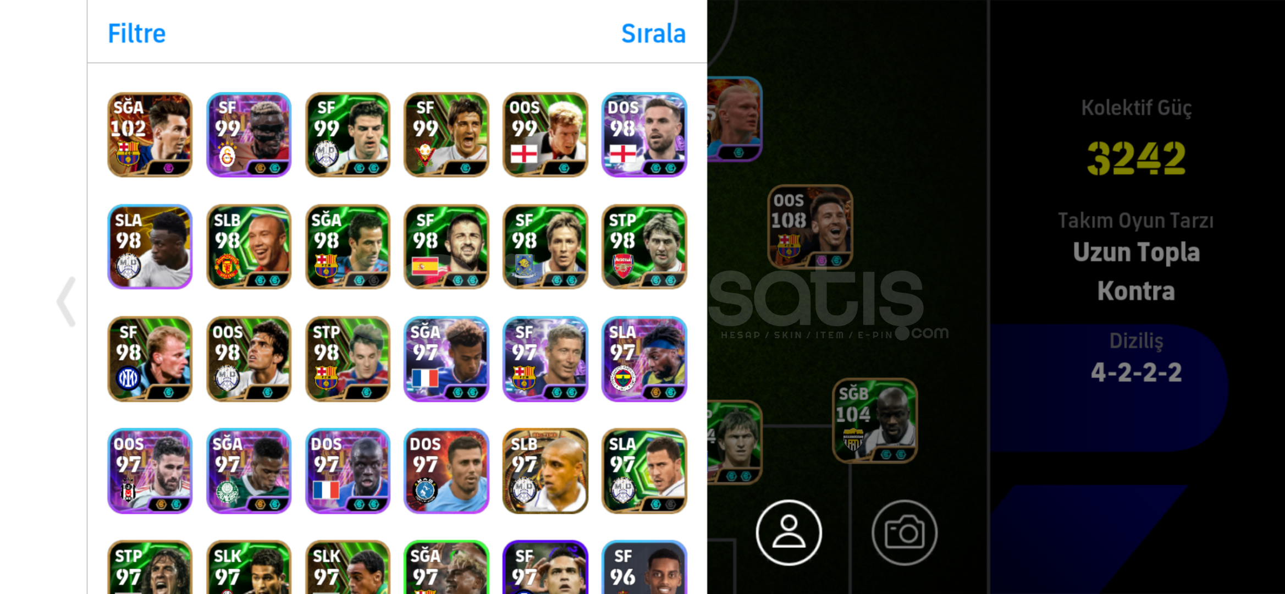The height and width of the screenshot is (594, 1285).
Task: Open the player profile circle icon
Action: click(788, 532)
